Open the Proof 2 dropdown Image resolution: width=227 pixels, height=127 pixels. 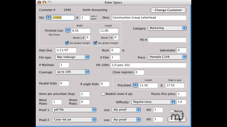74,120
